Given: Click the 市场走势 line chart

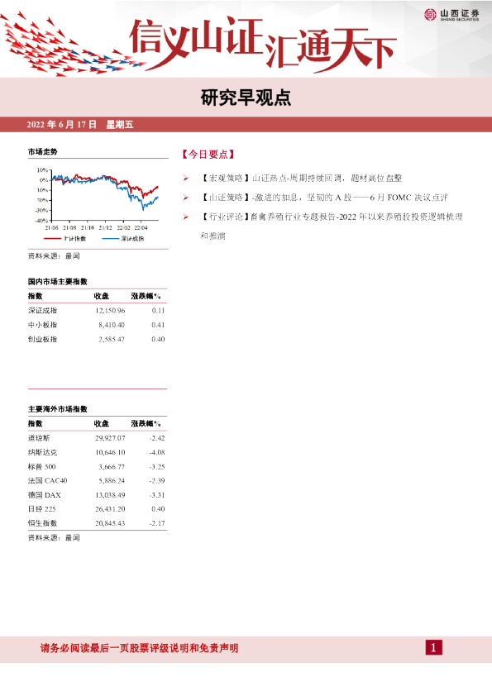Looking at the screenshot, I should click(98, 200).
